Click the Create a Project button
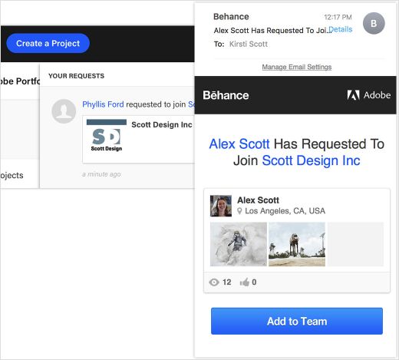 coord(48,43)
